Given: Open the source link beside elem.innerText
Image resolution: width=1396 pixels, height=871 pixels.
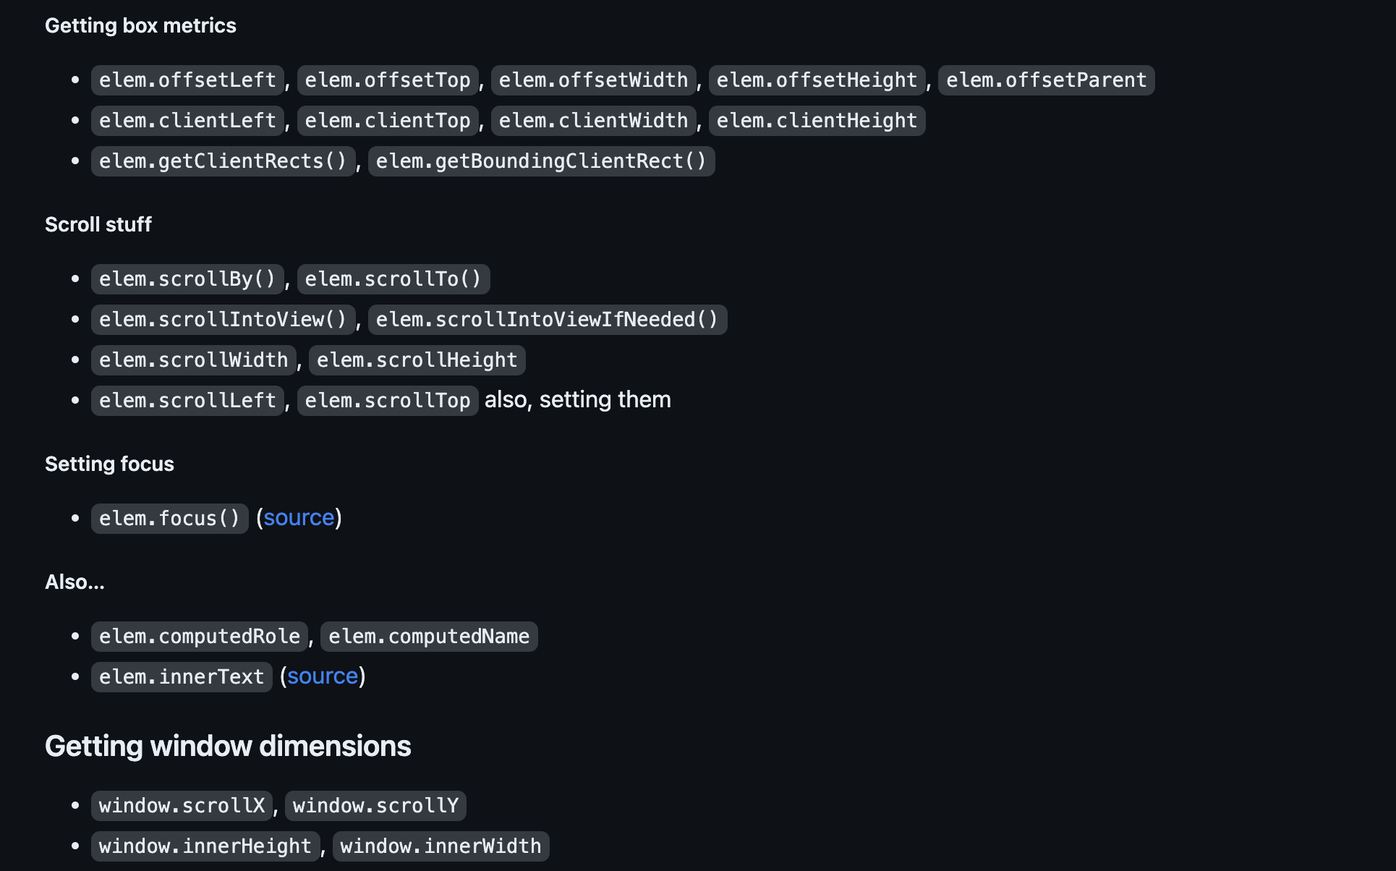Looking at the screenshot, I should 323,676.
